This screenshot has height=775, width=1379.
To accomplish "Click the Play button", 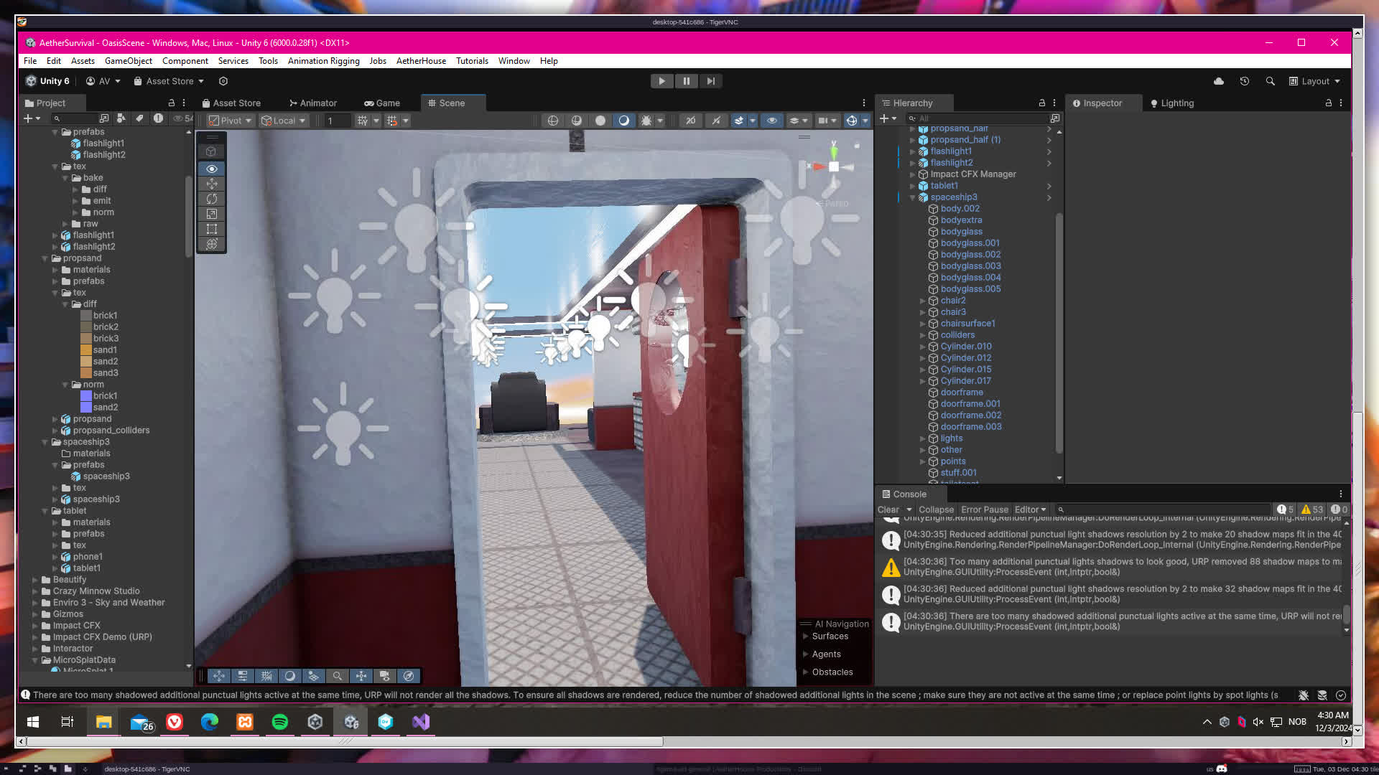I will [661, 81].
